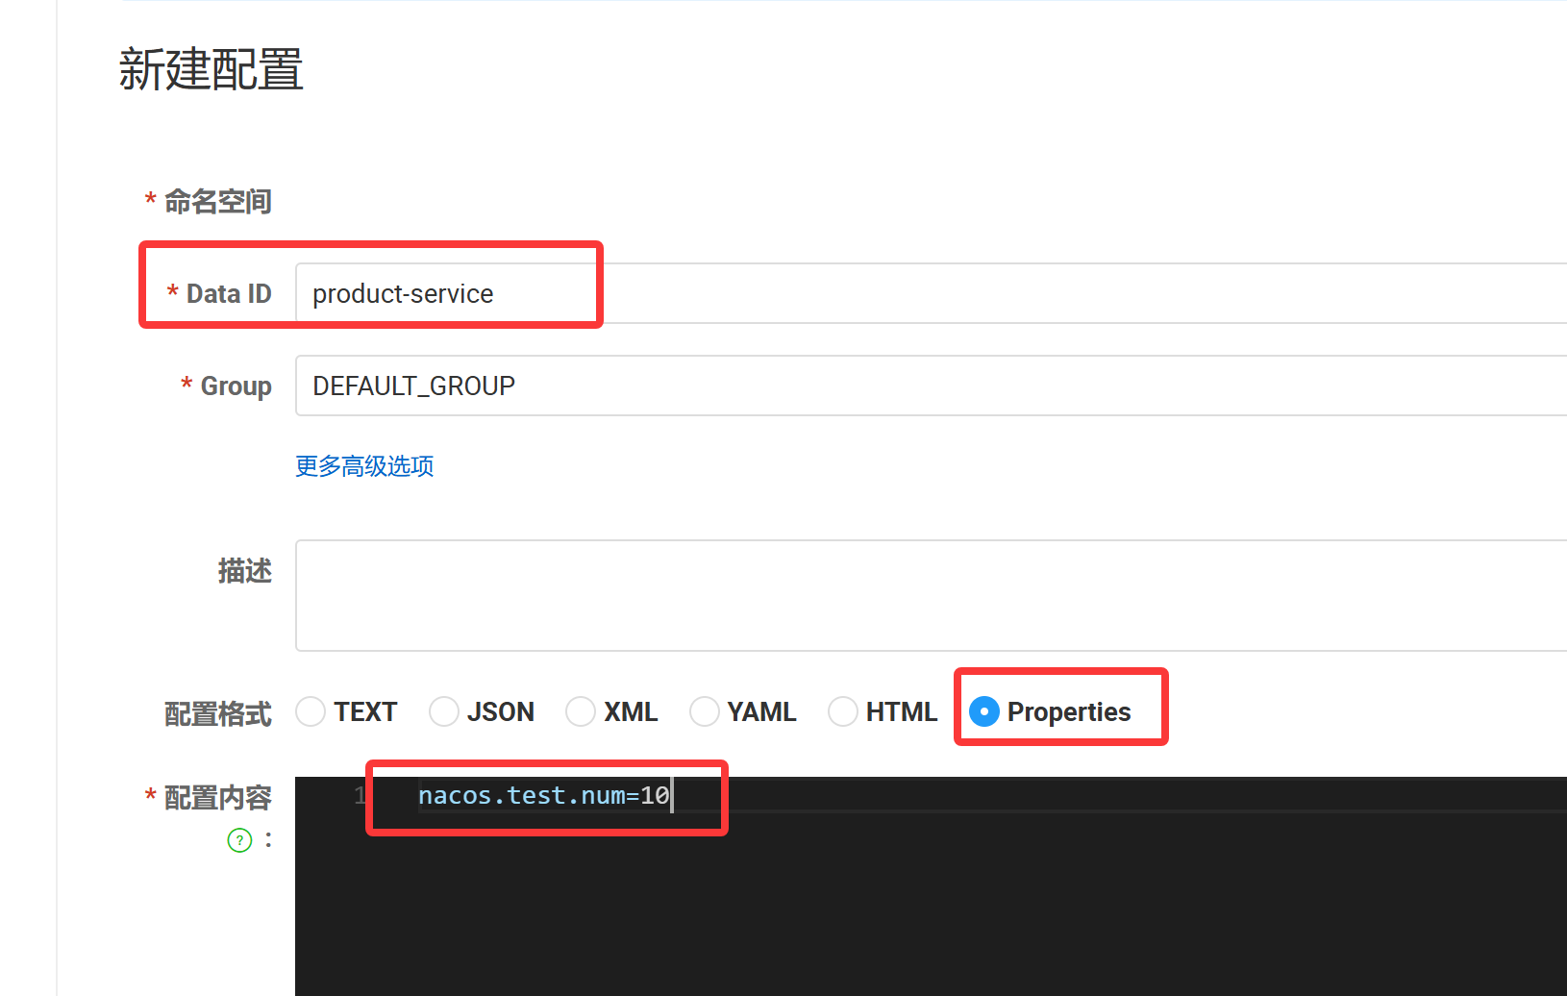
Task: Select the JSON format radio button
Action: click(444, 711)
